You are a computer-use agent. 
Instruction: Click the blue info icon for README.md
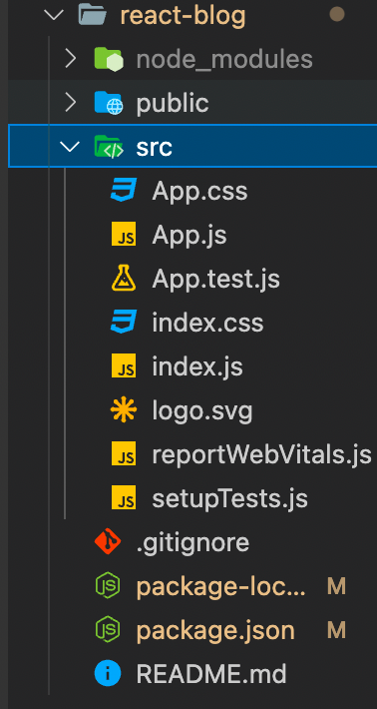[x=108, y=674]
